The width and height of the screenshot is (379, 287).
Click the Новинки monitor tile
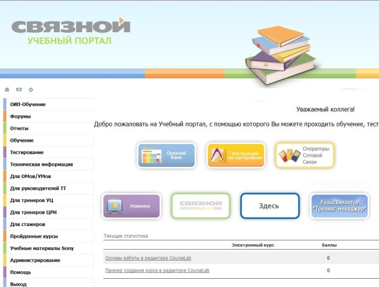[131, 206]
